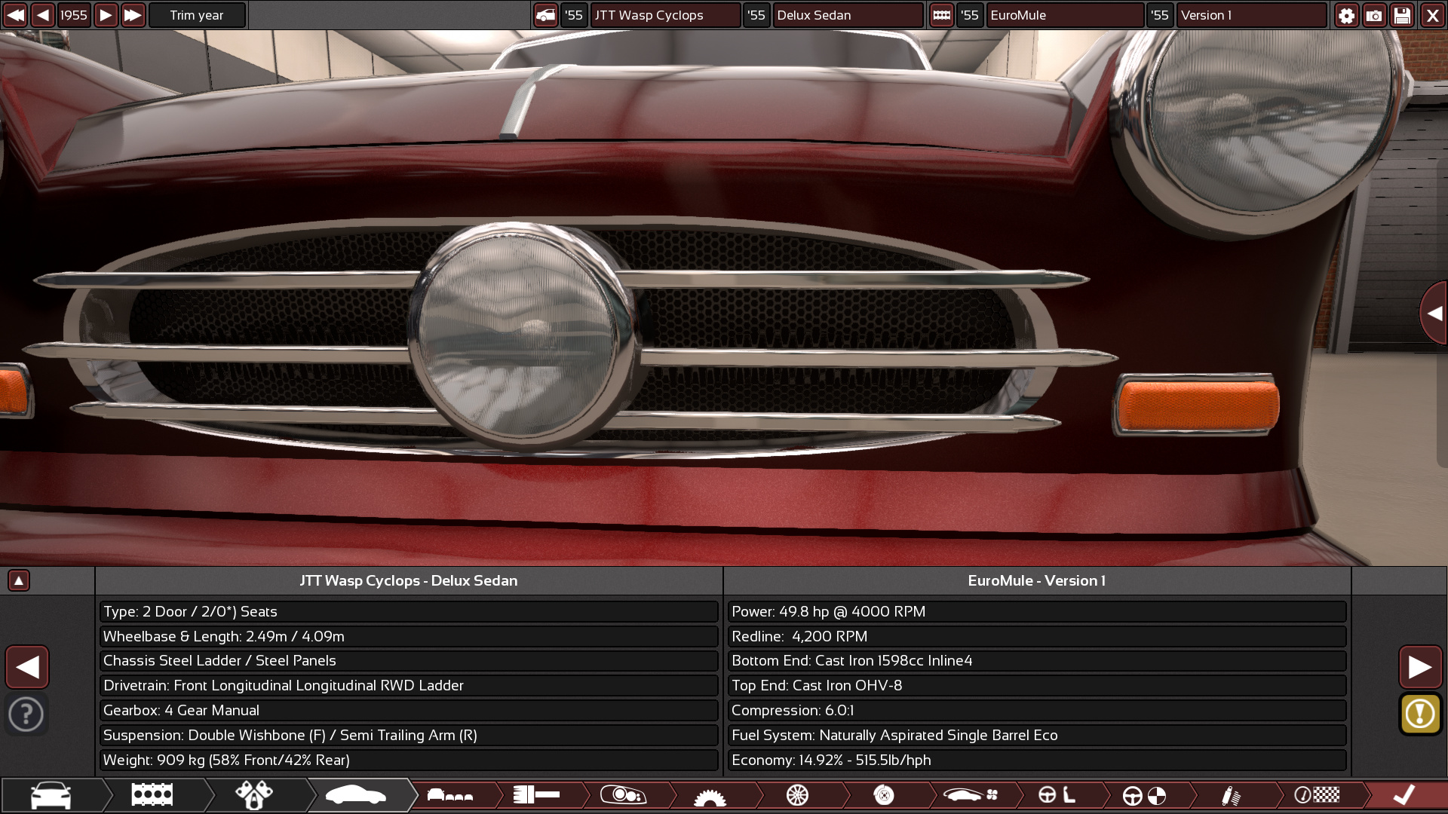Switch to the engine designer tab
This screenshot has width=1448, height=814.
coord(152,795)
